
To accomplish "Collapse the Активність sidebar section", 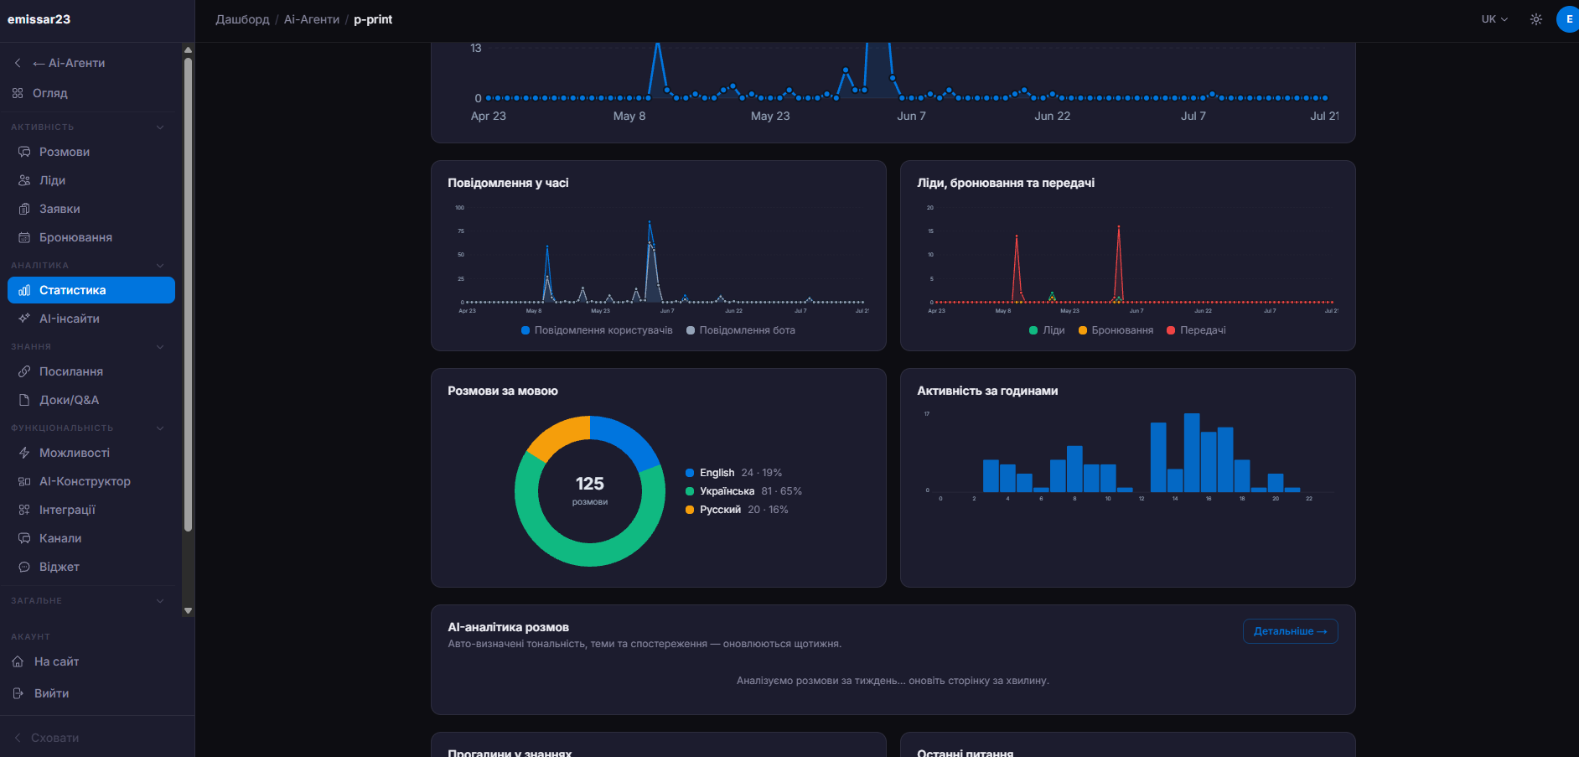I will 160,127.
